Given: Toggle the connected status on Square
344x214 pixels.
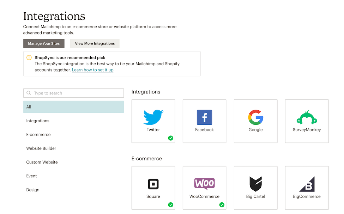Looking at the screenshot, I should (171, 205).
